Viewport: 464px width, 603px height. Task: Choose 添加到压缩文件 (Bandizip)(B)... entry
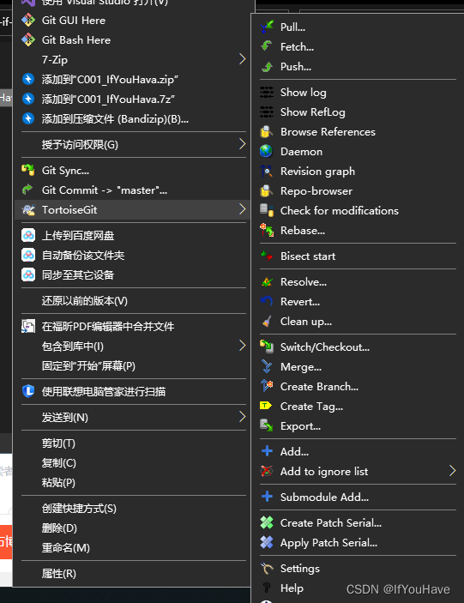coord(133,119)
